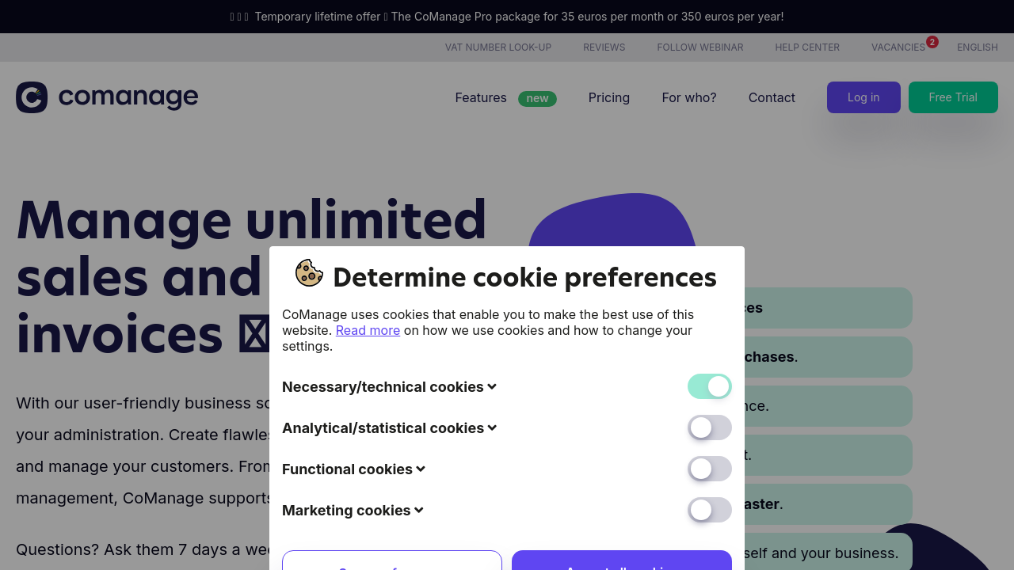Image resolution: width=1014 pixels, height=570 pixels.
Task: Turn on the Functional cookies switch
Action: coord(709,469)
